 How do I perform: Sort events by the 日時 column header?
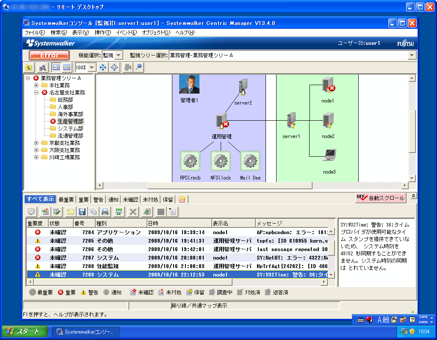click(x=179, y=223)
